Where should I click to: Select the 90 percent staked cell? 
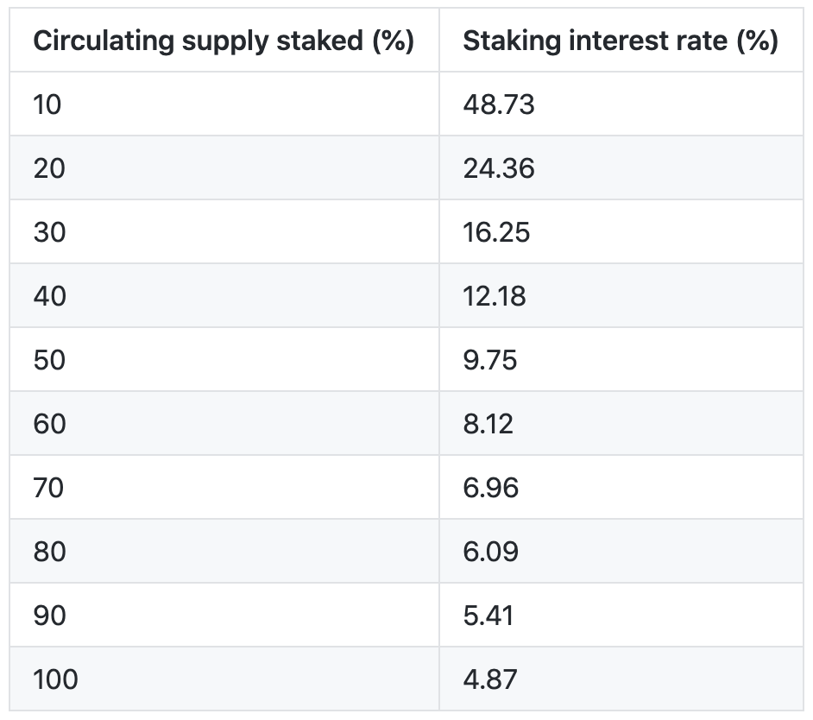pos(49,616)
